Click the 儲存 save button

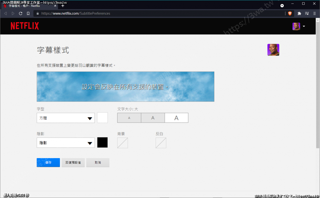(x=48, y=162)
